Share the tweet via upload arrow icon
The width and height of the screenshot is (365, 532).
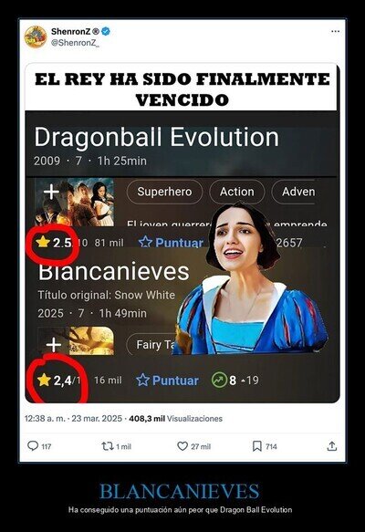[332, 446]
